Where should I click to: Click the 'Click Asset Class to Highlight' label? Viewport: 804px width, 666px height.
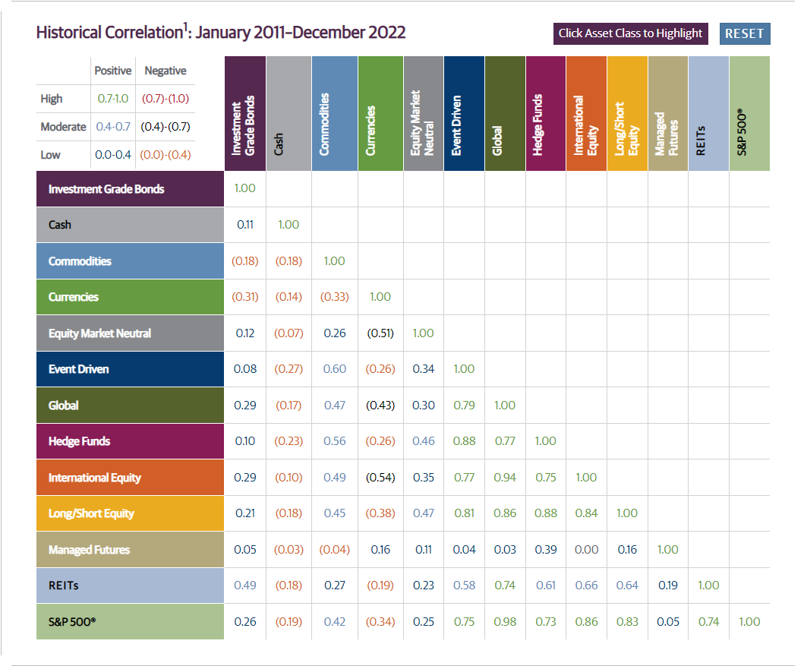pyautogui.click(x=630, y=33)
